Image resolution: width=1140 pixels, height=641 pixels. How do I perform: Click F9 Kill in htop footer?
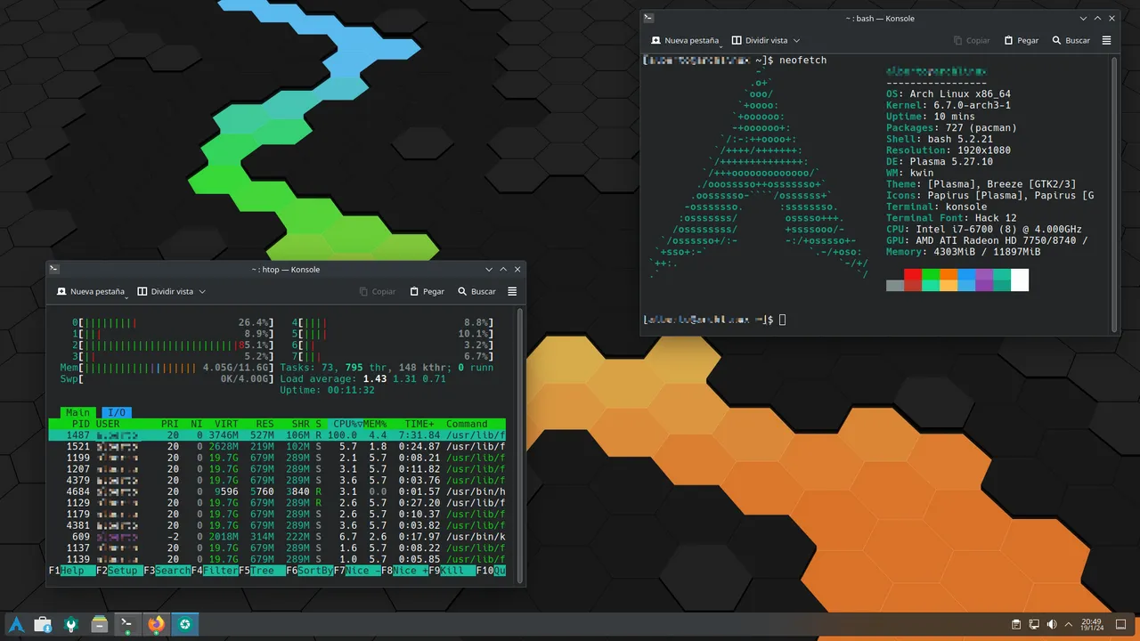click(x=452, y=570)
